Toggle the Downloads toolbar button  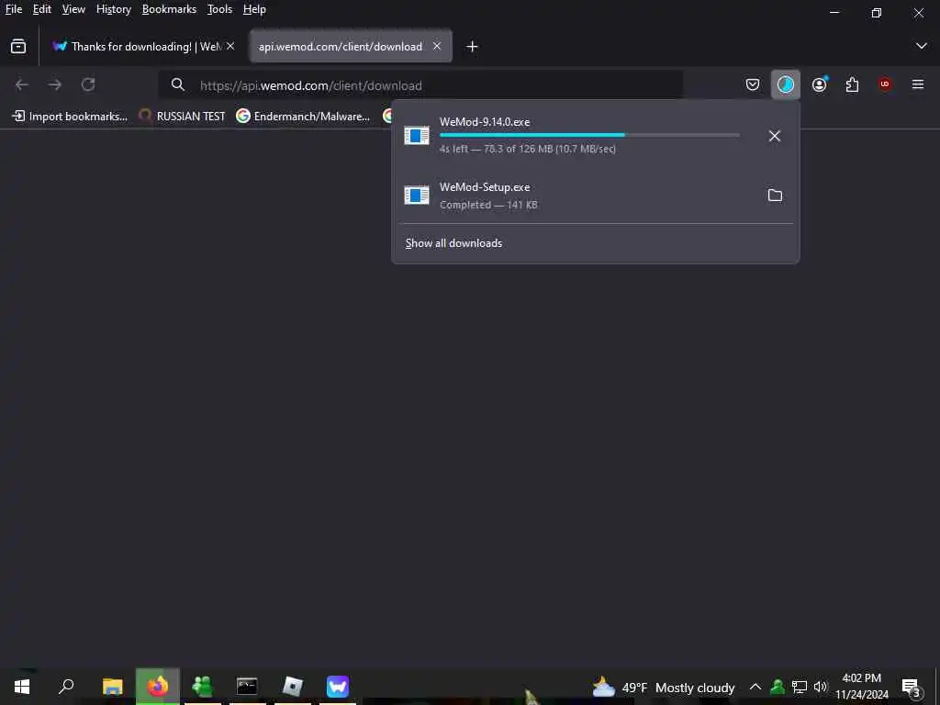click(786, 84)
